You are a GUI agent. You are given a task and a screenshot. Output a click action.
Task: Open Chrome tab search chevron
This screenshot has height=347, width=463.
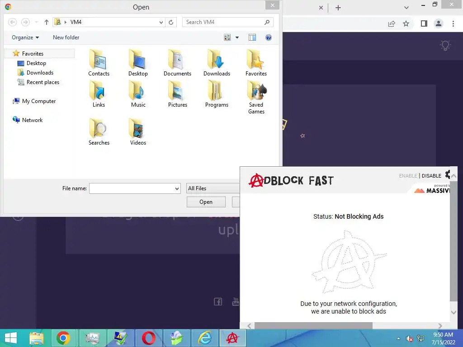point(406,8)
